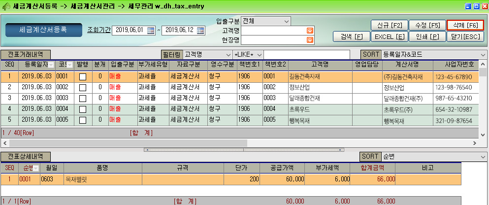Click the business number 987-65-43210
The image size is (489, 205).
pos(455,99)
